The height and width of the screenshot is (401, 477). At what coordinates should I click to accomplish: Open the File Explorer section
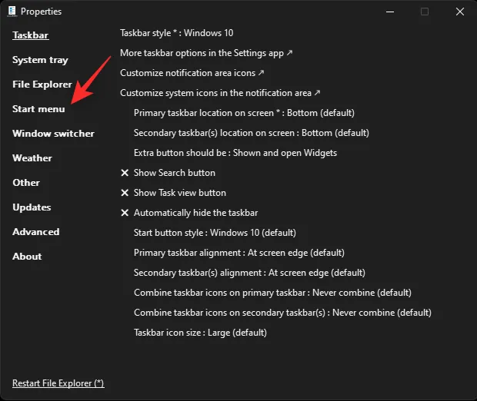[x=42, y=85]
